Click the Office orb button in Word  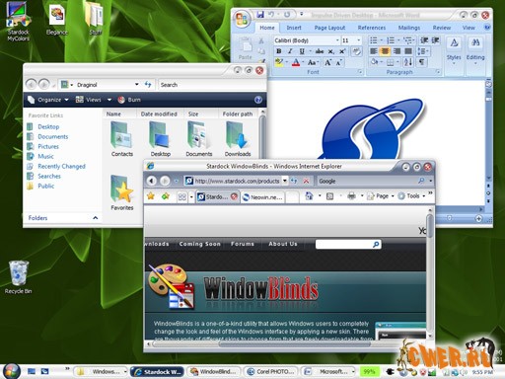pos(243,19)
